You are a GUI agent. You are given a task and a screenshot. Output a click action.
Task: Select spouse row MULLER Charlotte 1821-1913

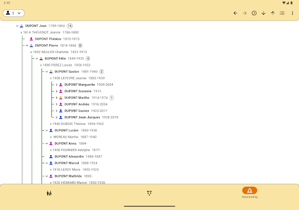tap(58, 52)
